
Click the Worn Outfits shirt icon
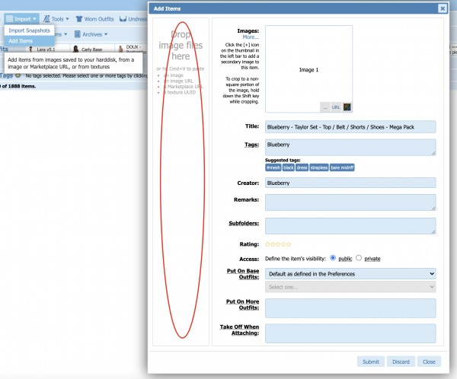coord(78,18)
